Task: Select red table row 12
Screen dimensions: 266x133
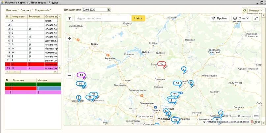Action: (31, 65)
